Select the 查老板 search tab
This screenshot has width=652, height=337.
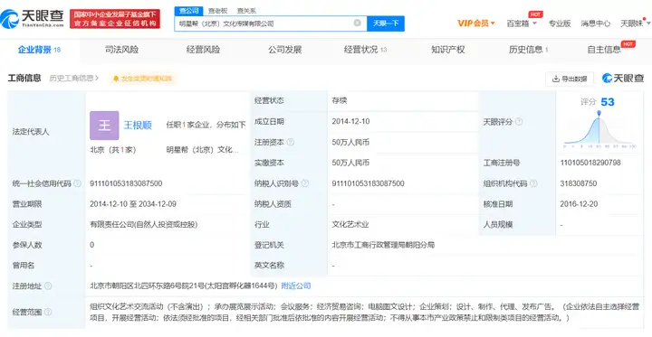click(x=218, y=11)
